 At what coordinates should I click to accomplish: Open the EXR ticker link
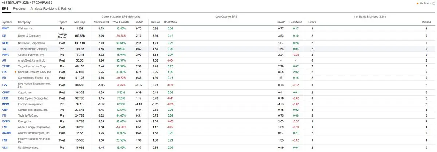[5, 98]
